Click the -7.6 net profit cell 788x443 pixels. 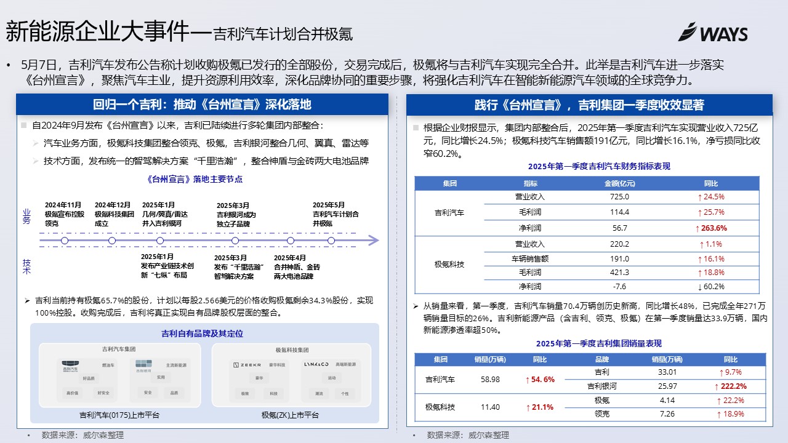620,286
